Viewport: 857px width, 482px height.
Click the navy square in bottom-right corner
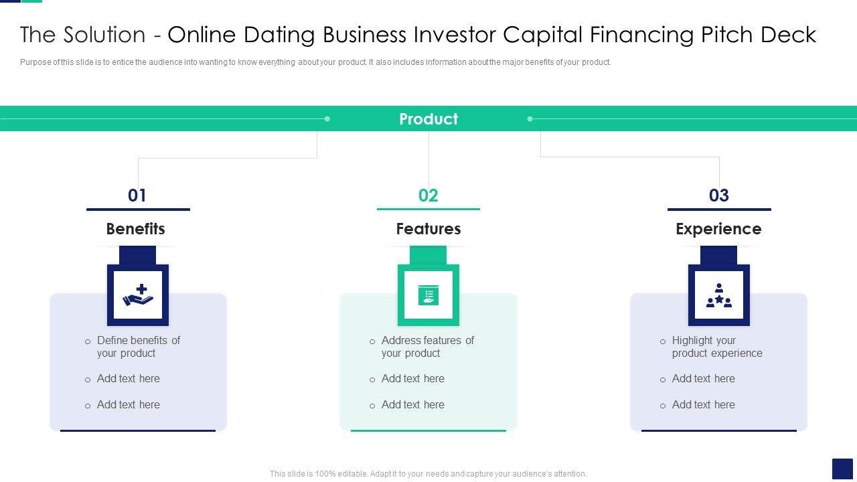point(842,469)
